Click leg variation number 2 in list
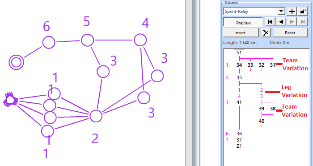313x166 pixels. coord(262,90)
